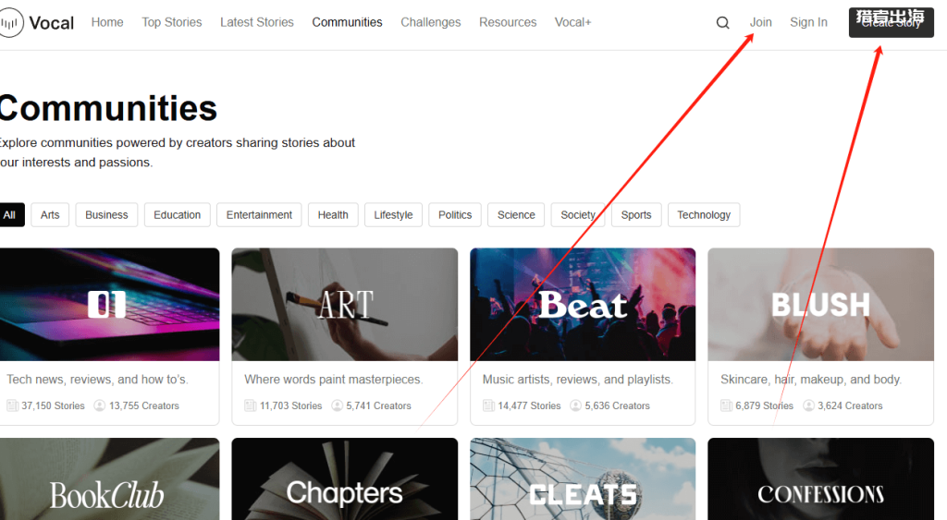Open the Top Stories nav item
947x520 pixels.
click(x=171, y=22)
